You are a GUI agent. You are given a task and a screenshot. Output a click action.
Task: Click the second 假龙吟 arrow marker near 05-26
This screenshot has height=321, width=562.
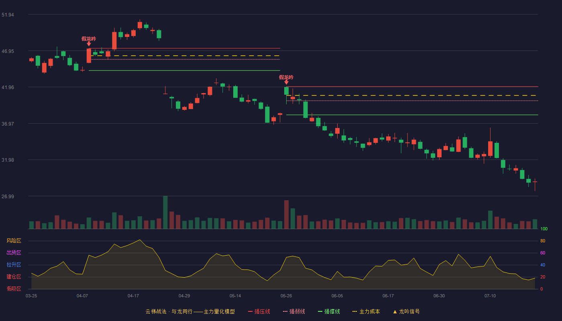pyautogui.click(x=286, y=82)
